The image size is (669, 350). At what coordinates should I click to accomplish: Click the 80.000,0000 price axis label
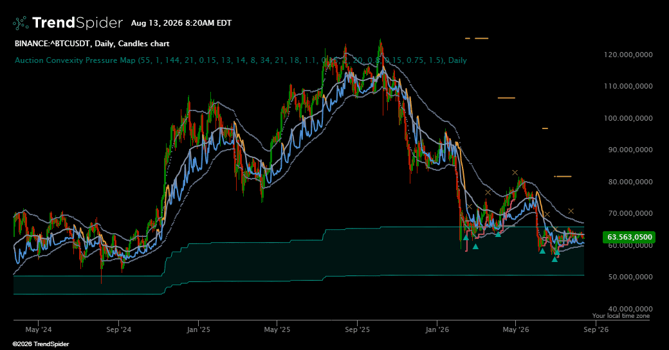628,182
